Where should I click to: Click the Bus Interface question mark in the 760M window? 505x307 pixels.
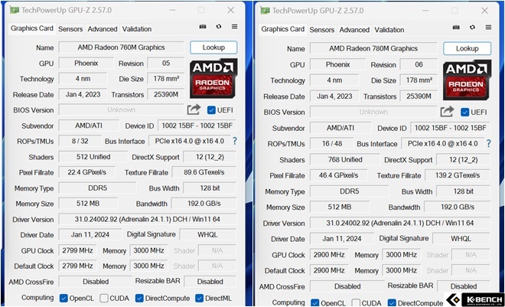pos(234,142)
